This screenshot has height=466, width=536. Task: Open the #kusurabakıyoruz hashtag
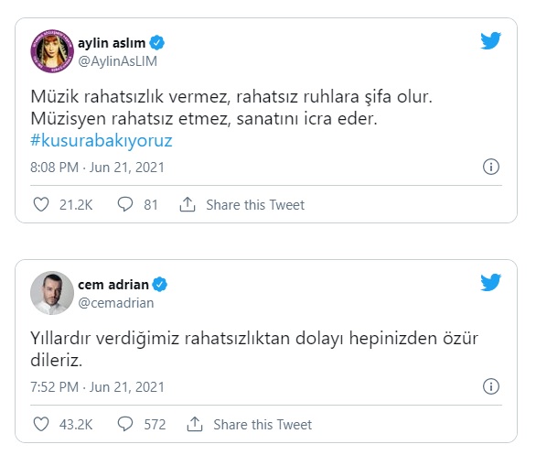tap(102, 141)
